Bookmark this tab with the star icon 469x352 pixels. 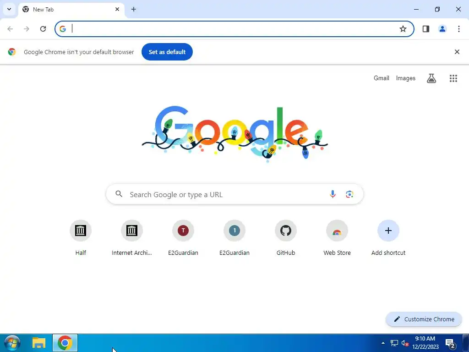[x=403, y=29]
